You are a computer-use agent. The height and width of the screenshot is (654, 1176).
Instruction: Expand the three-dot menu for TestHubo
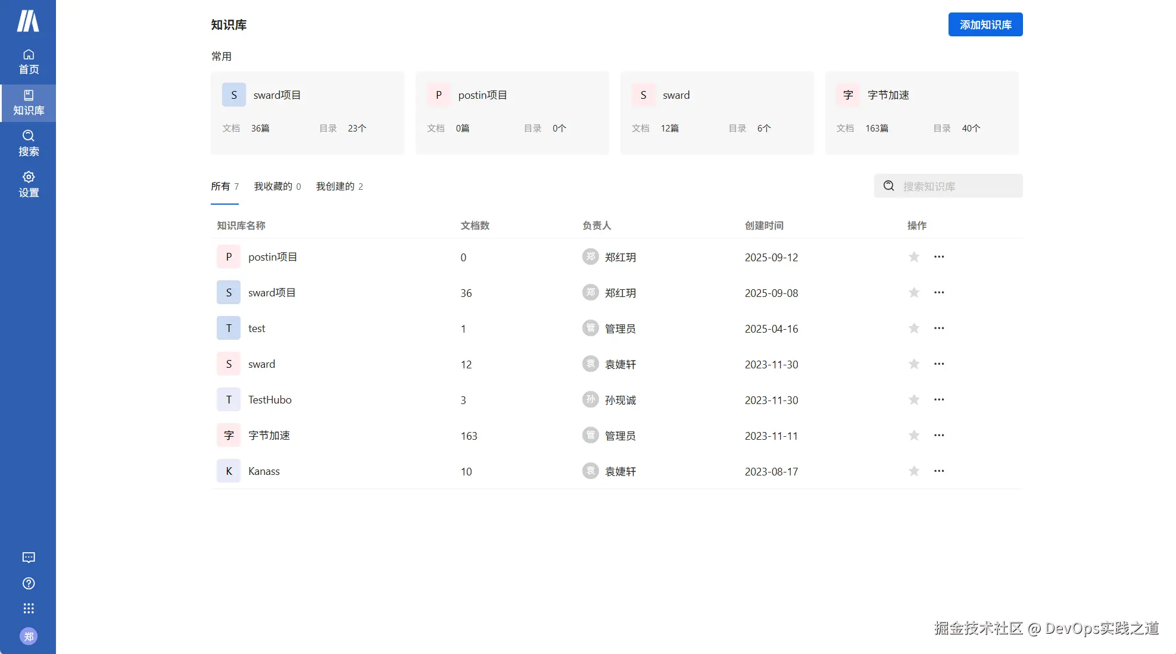939,400
